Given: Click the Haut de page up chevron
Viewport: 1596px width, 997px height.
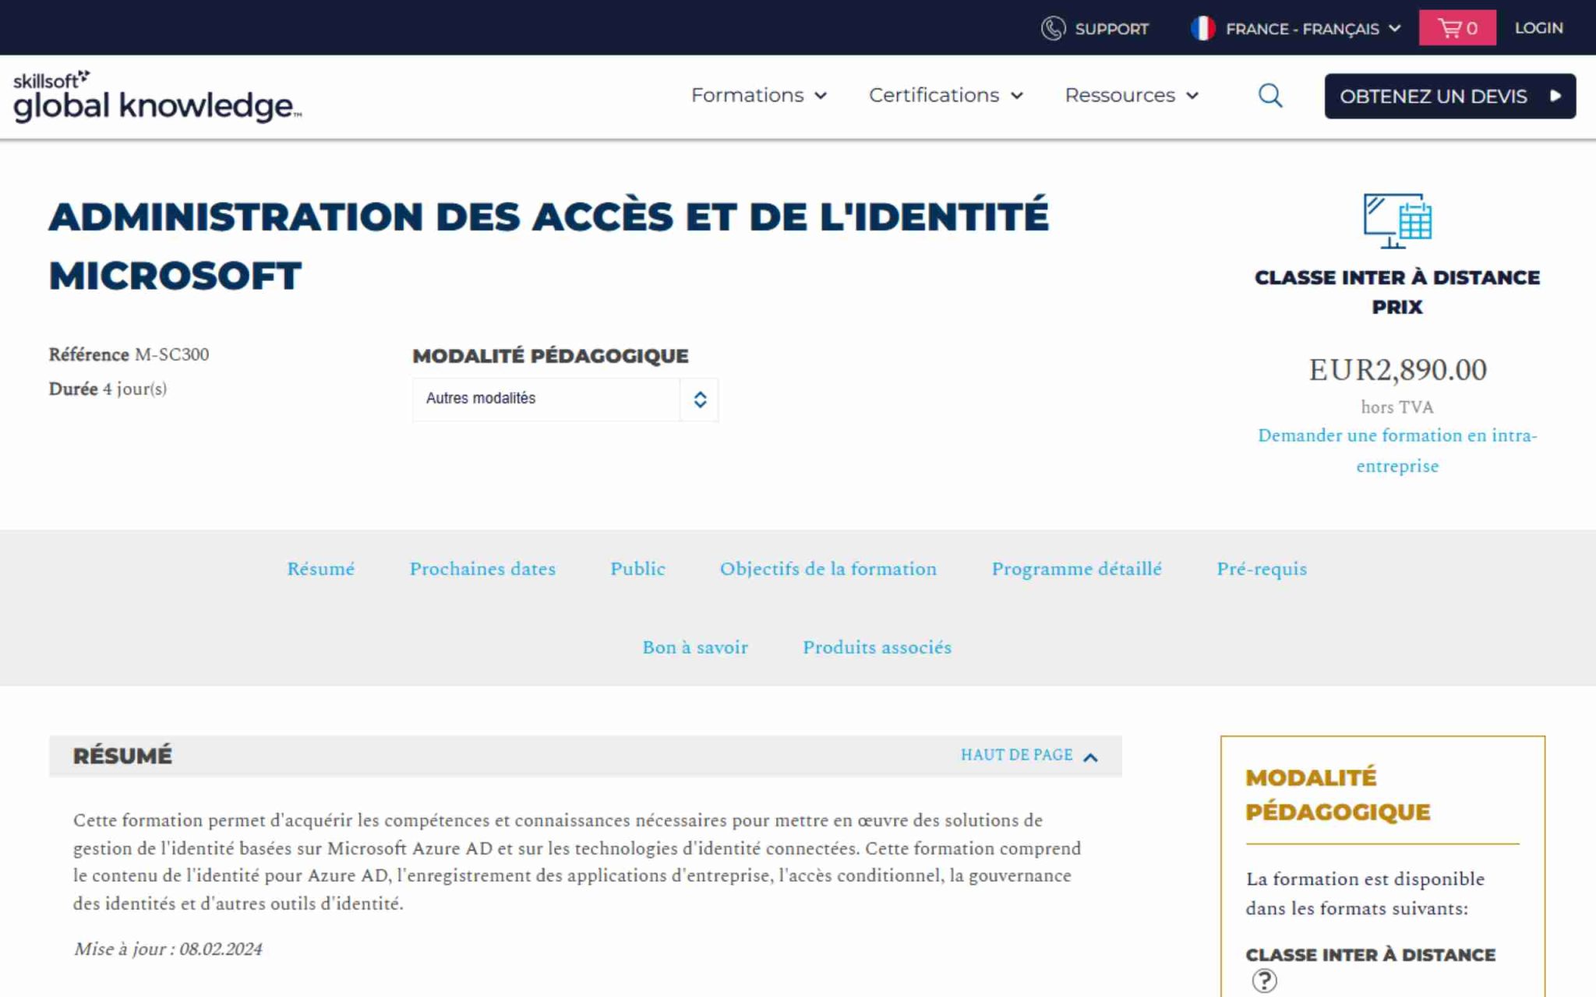Looking at the screenshot, I should [x=1091, y=757].
